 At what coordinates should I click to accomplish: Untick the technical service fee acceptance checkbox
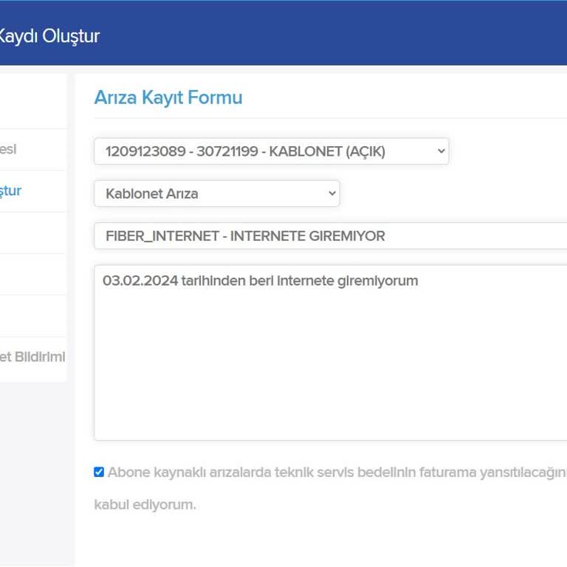click(x=99, y=472)
